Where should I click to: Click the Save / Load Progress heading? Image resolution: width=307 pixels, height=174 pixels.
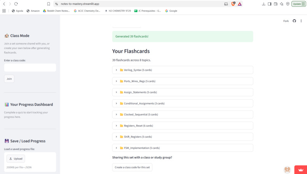28,141
